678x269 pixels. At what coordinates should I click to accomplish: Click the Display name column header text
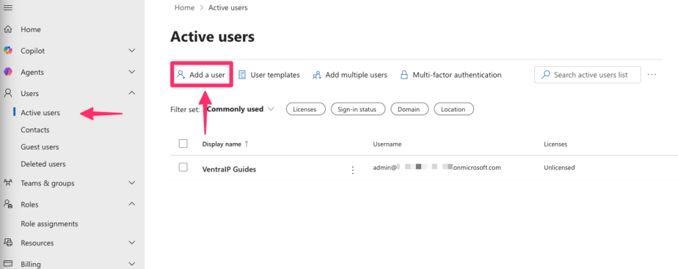pos(222,144)
